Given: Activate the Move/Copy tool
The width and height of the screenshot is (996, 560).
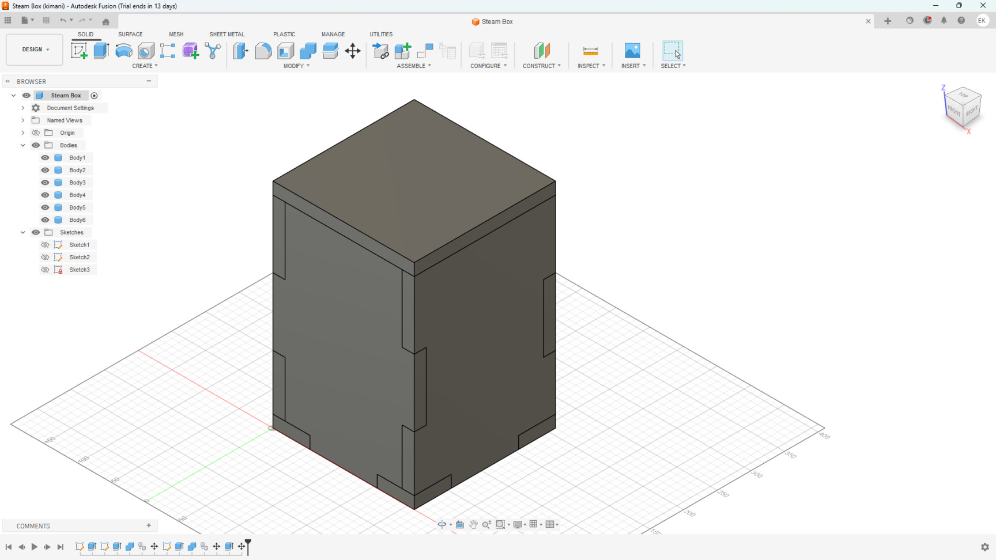Looking at the screenshot, I should pos(353,51).
